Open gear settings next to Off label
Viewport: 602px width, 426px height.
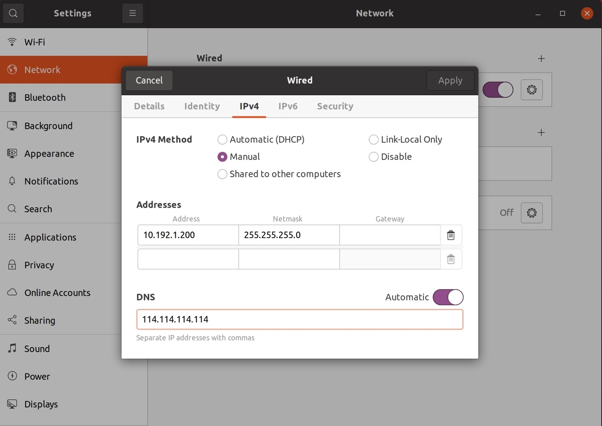[532, 213]
